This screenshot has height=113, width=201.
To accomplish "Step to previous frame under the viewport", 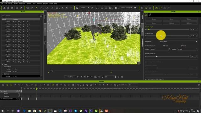I will 85,77.
